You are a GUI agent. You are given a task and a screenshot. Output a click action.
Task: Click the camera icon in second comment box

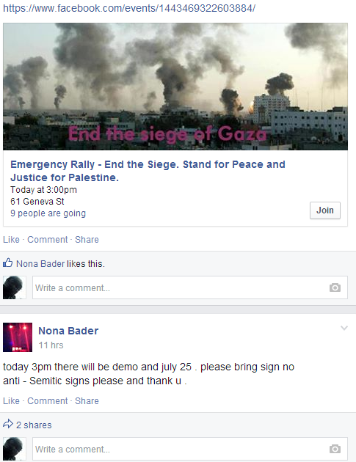click(335, 449)
